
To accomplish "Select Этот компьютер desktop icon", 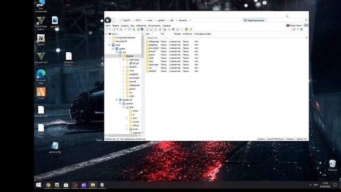I will 41,6.
